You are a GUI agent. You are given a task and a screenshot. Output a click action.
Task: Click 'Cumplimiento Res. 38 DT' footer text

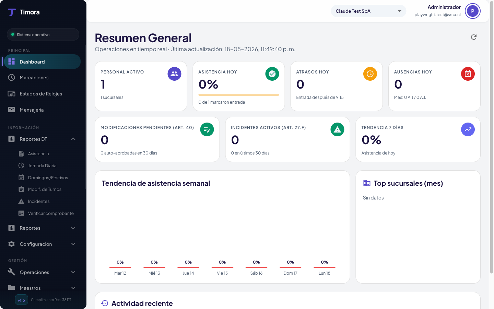pos(51,300)
